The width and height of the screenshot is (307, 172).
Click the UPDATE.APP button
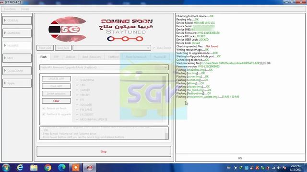(57, 79)
